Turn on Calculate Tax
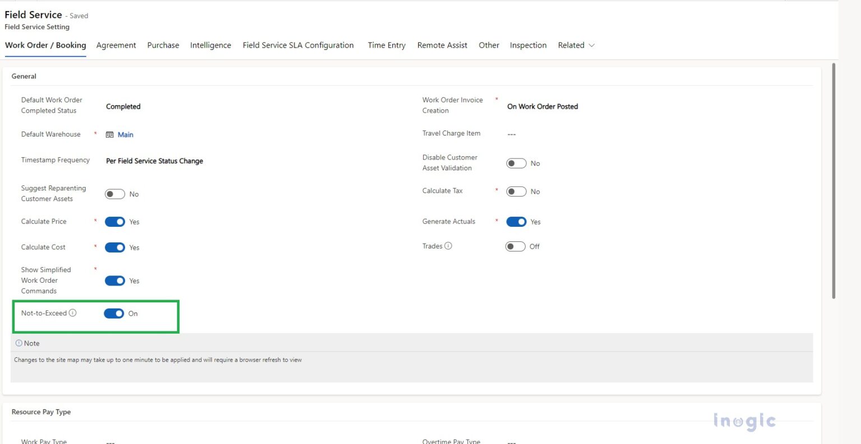Screen dimensions: 861x444 [516, 191]
